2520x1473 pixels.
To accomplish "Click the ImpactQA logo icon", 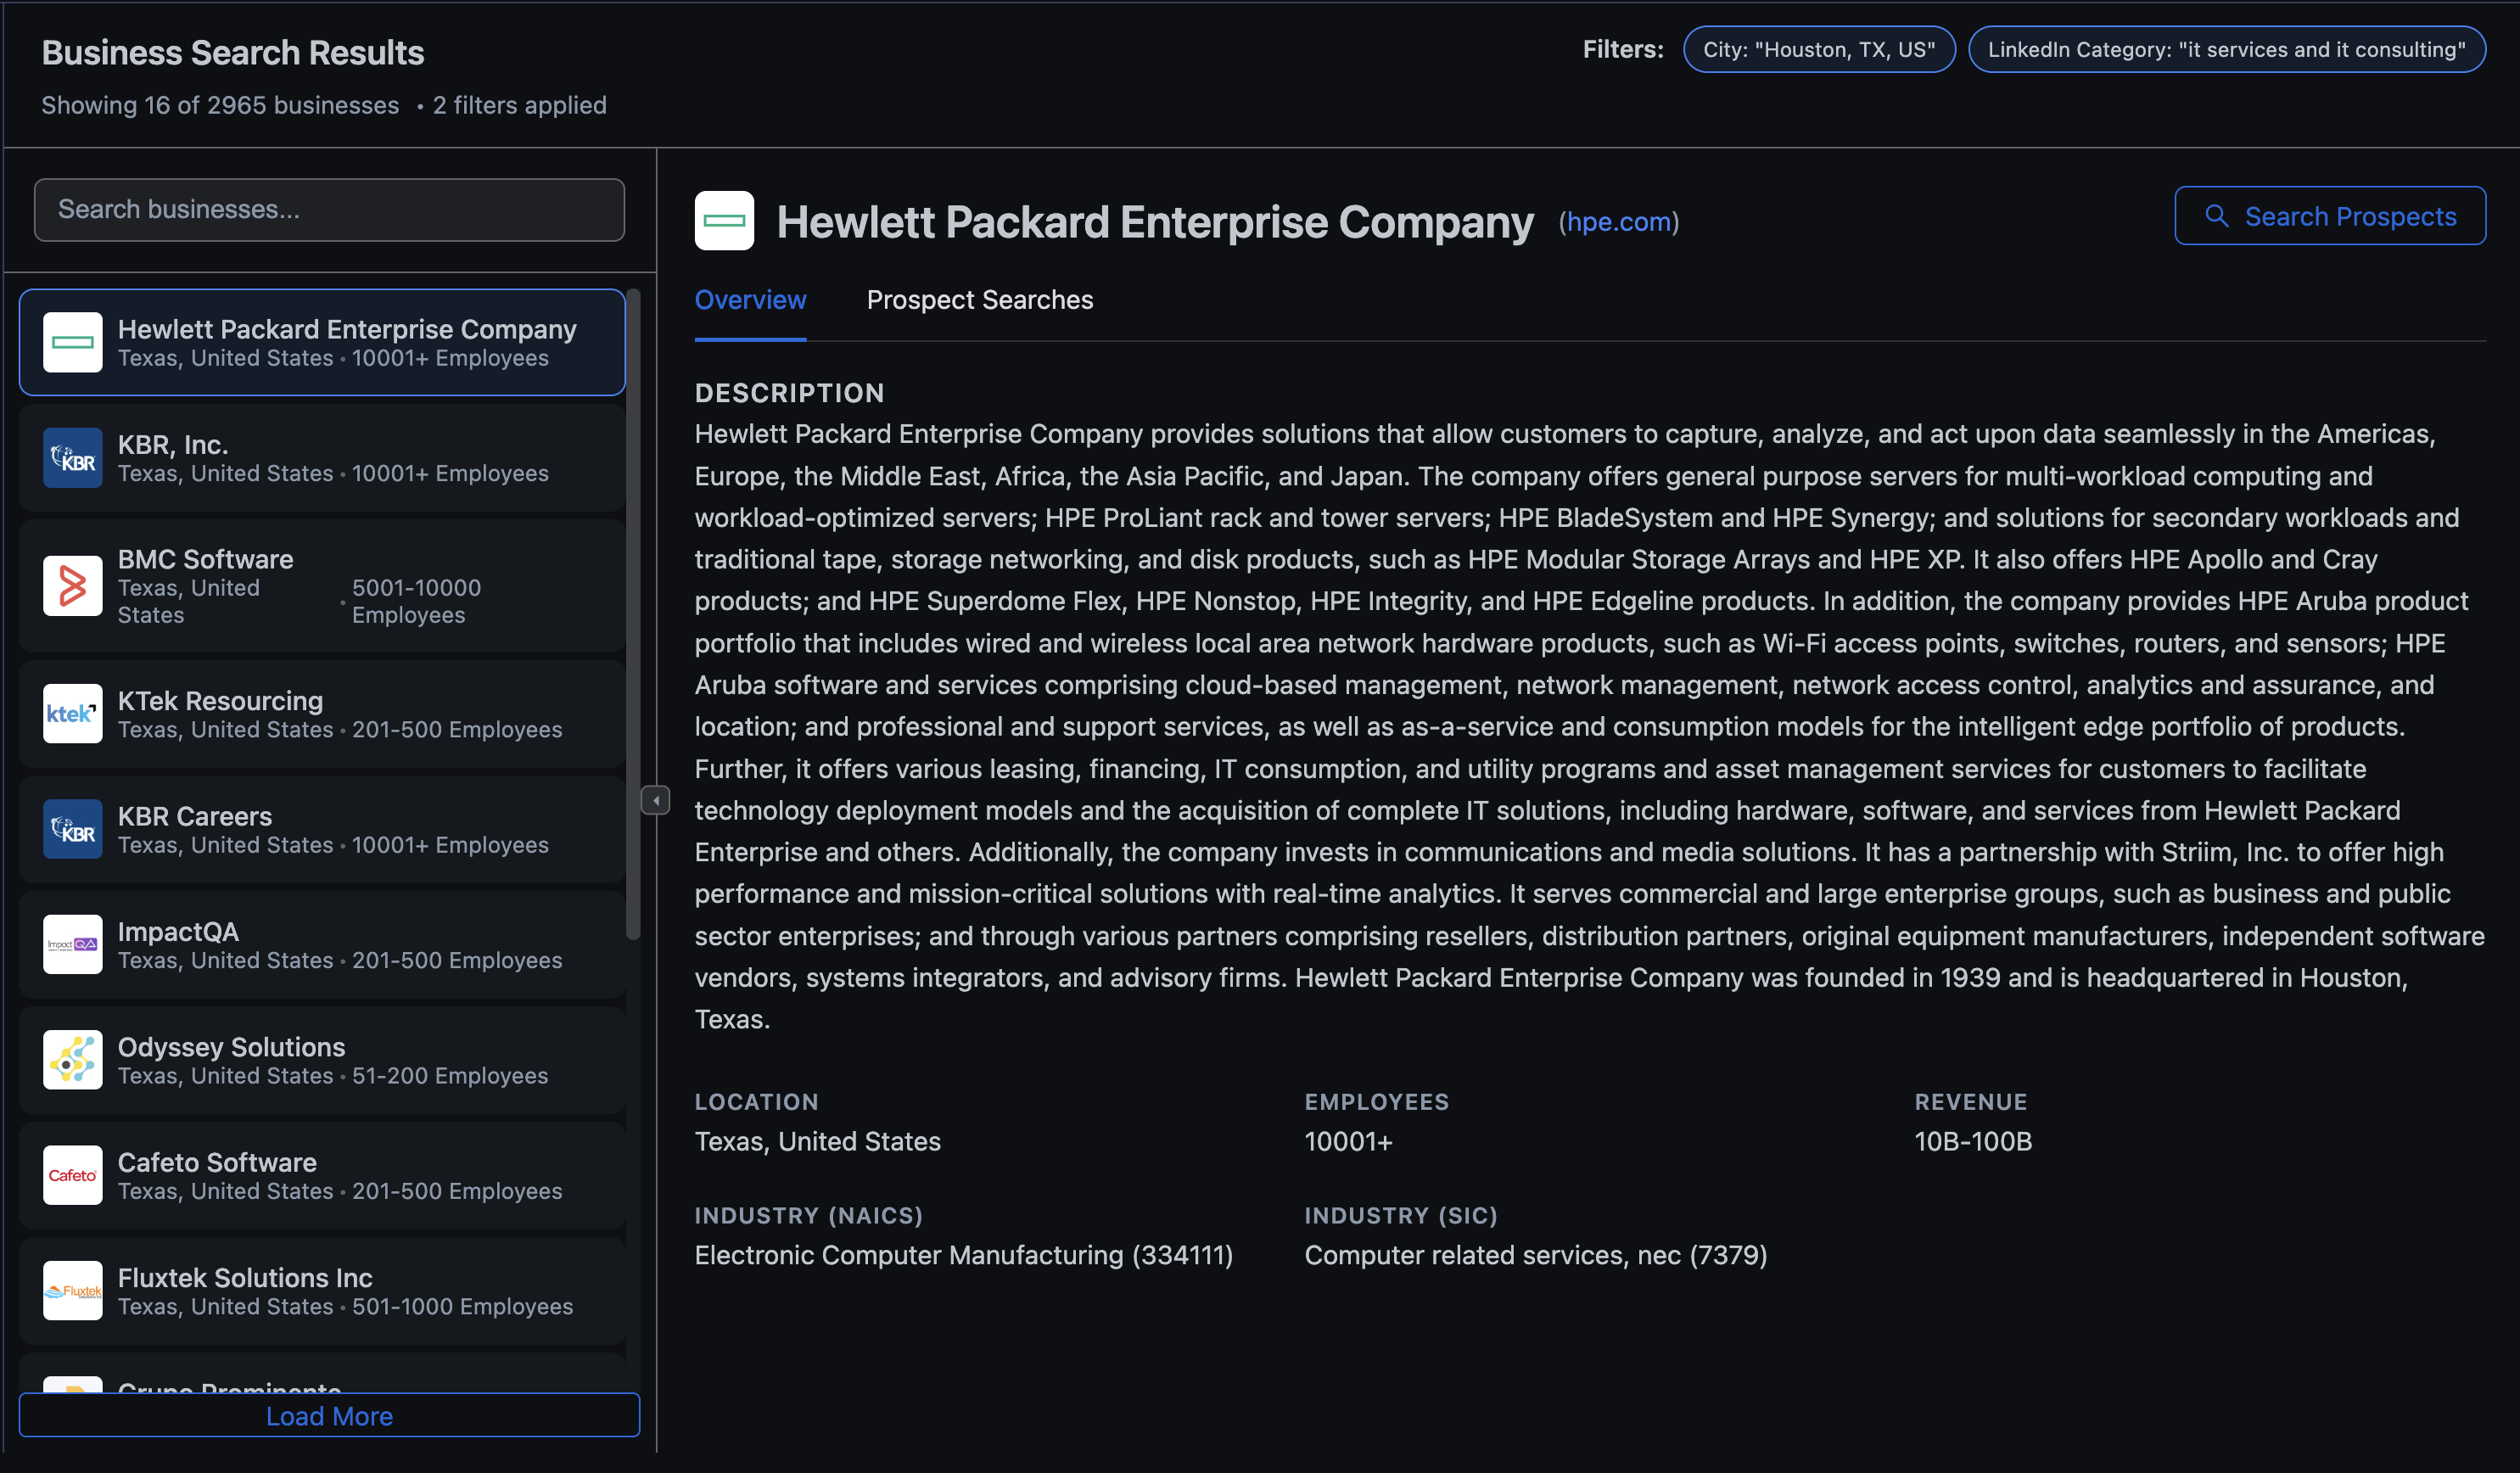I will (73, 944).
